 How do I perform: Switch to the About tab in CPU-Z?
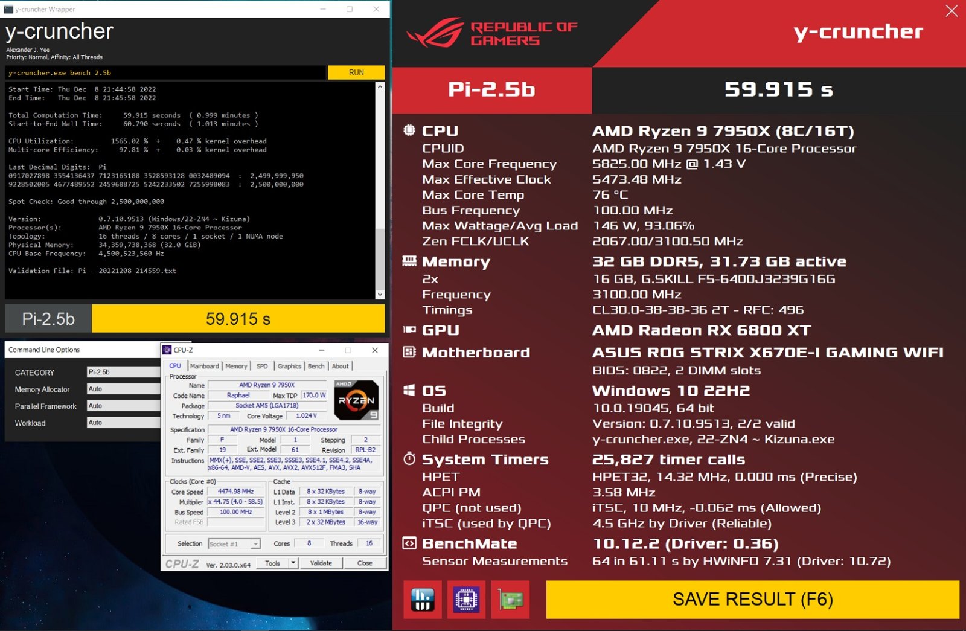click(341, 366)
